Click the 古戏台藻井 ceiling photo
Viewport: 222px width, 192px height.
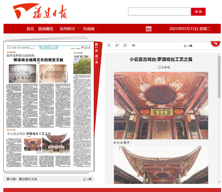coord(161,105)
